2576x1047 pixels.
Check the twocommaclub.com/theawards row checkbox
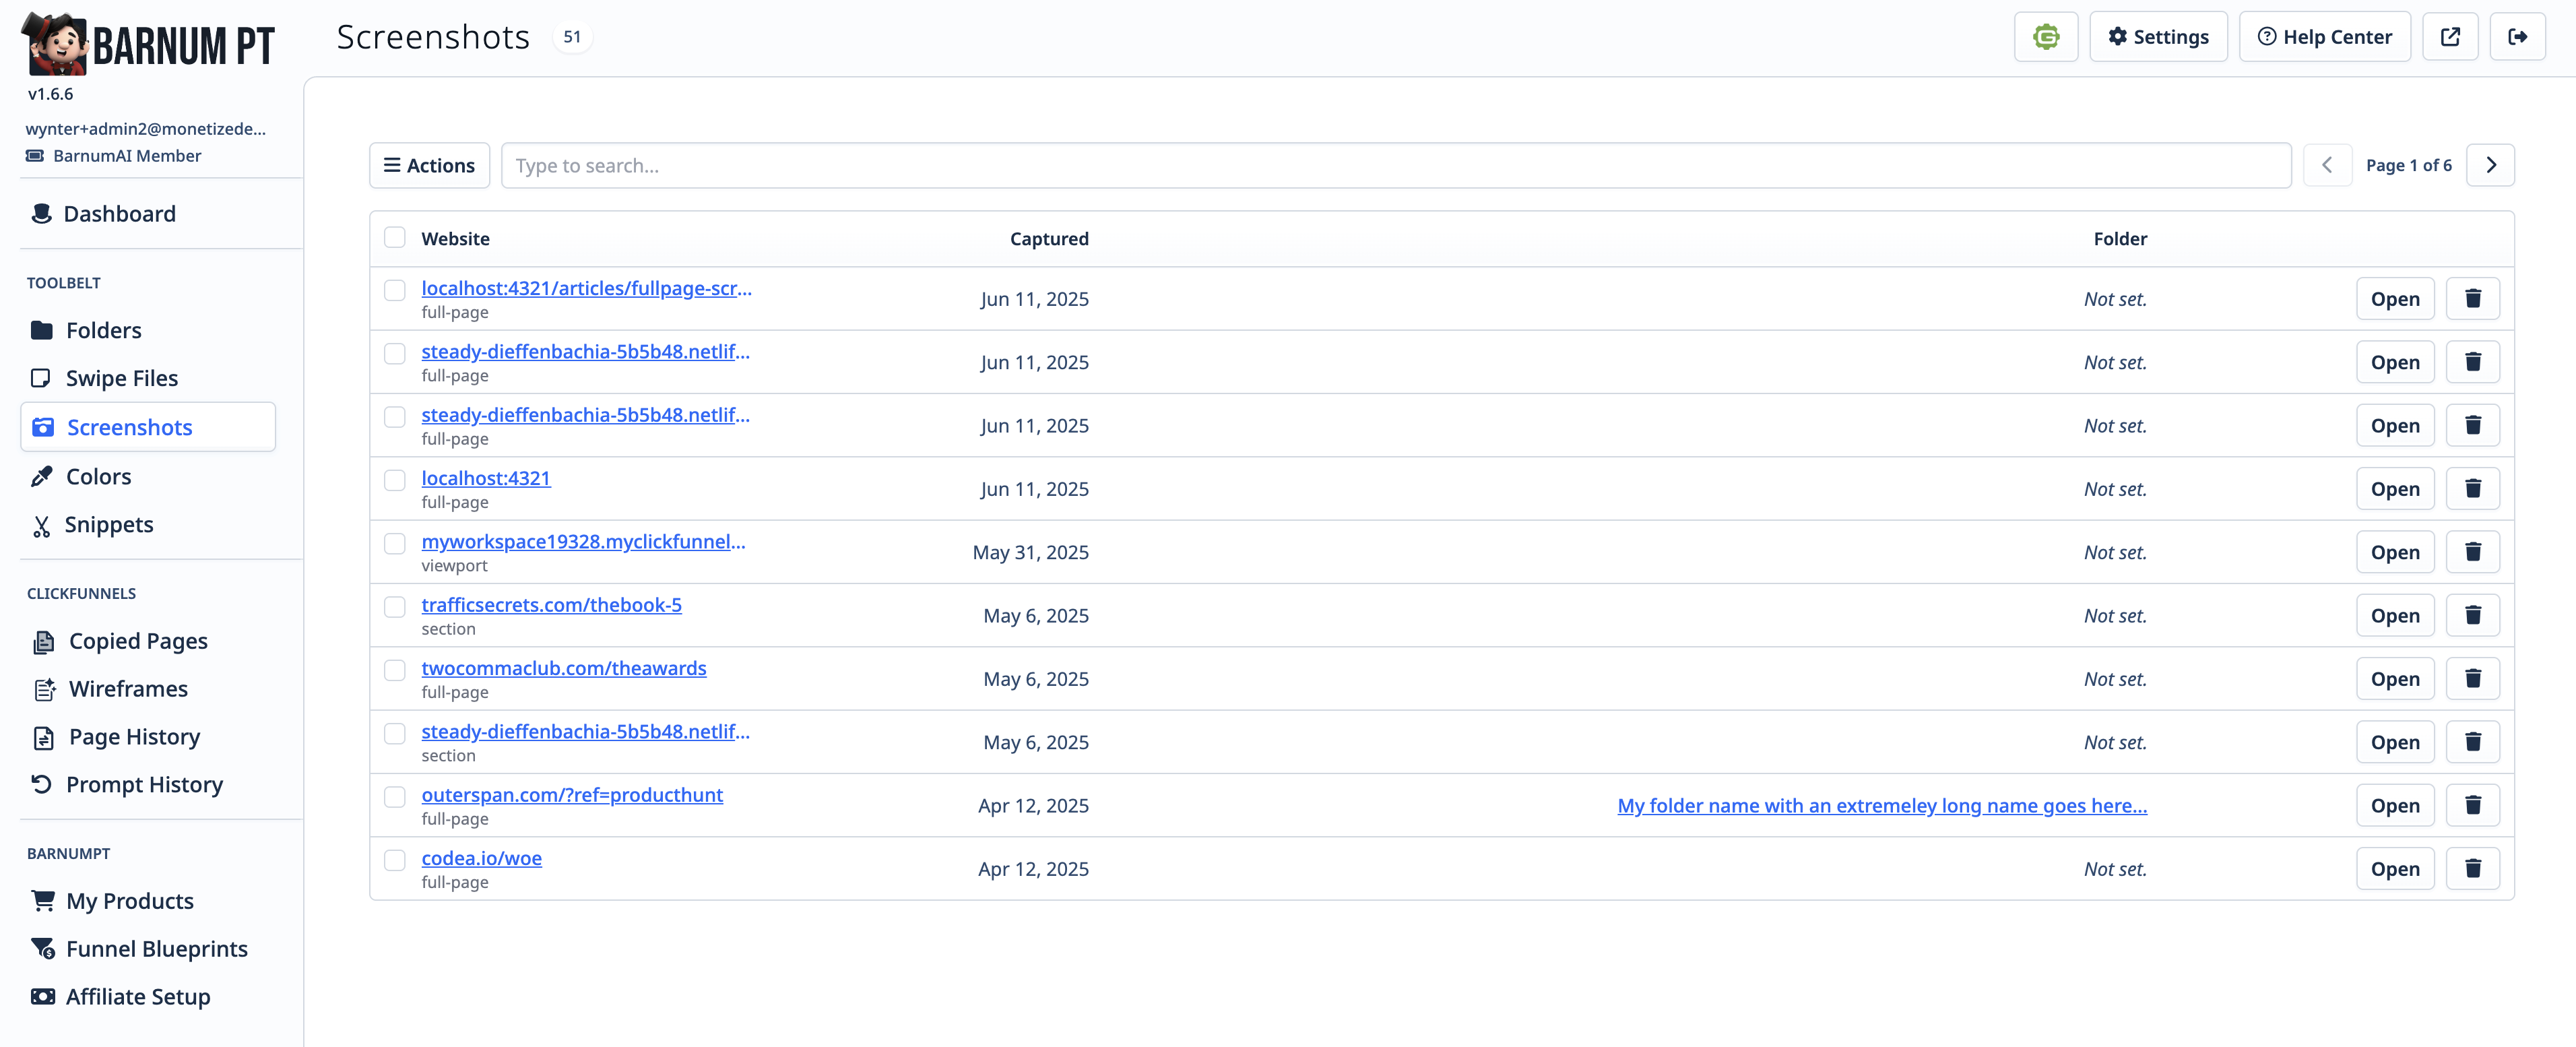pos(395,670)
